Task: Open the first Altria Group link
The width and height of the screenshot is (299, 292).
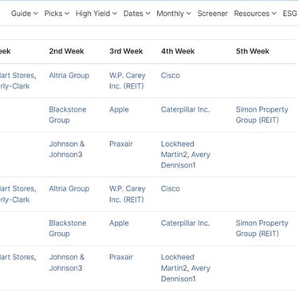Action: tap(69, 75)
